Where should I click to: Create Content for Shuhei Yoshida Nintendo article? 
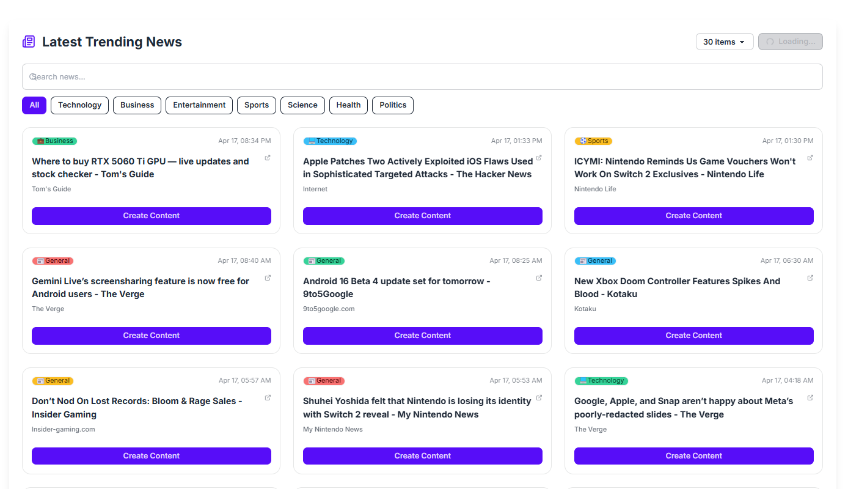[423, 456]
